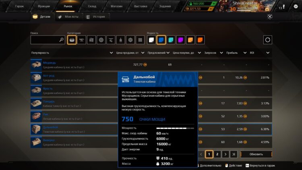The width and height of the screenshot is (302, 170).
Task: Go to page 2 of listings
Action: click(x=217, y=154)
